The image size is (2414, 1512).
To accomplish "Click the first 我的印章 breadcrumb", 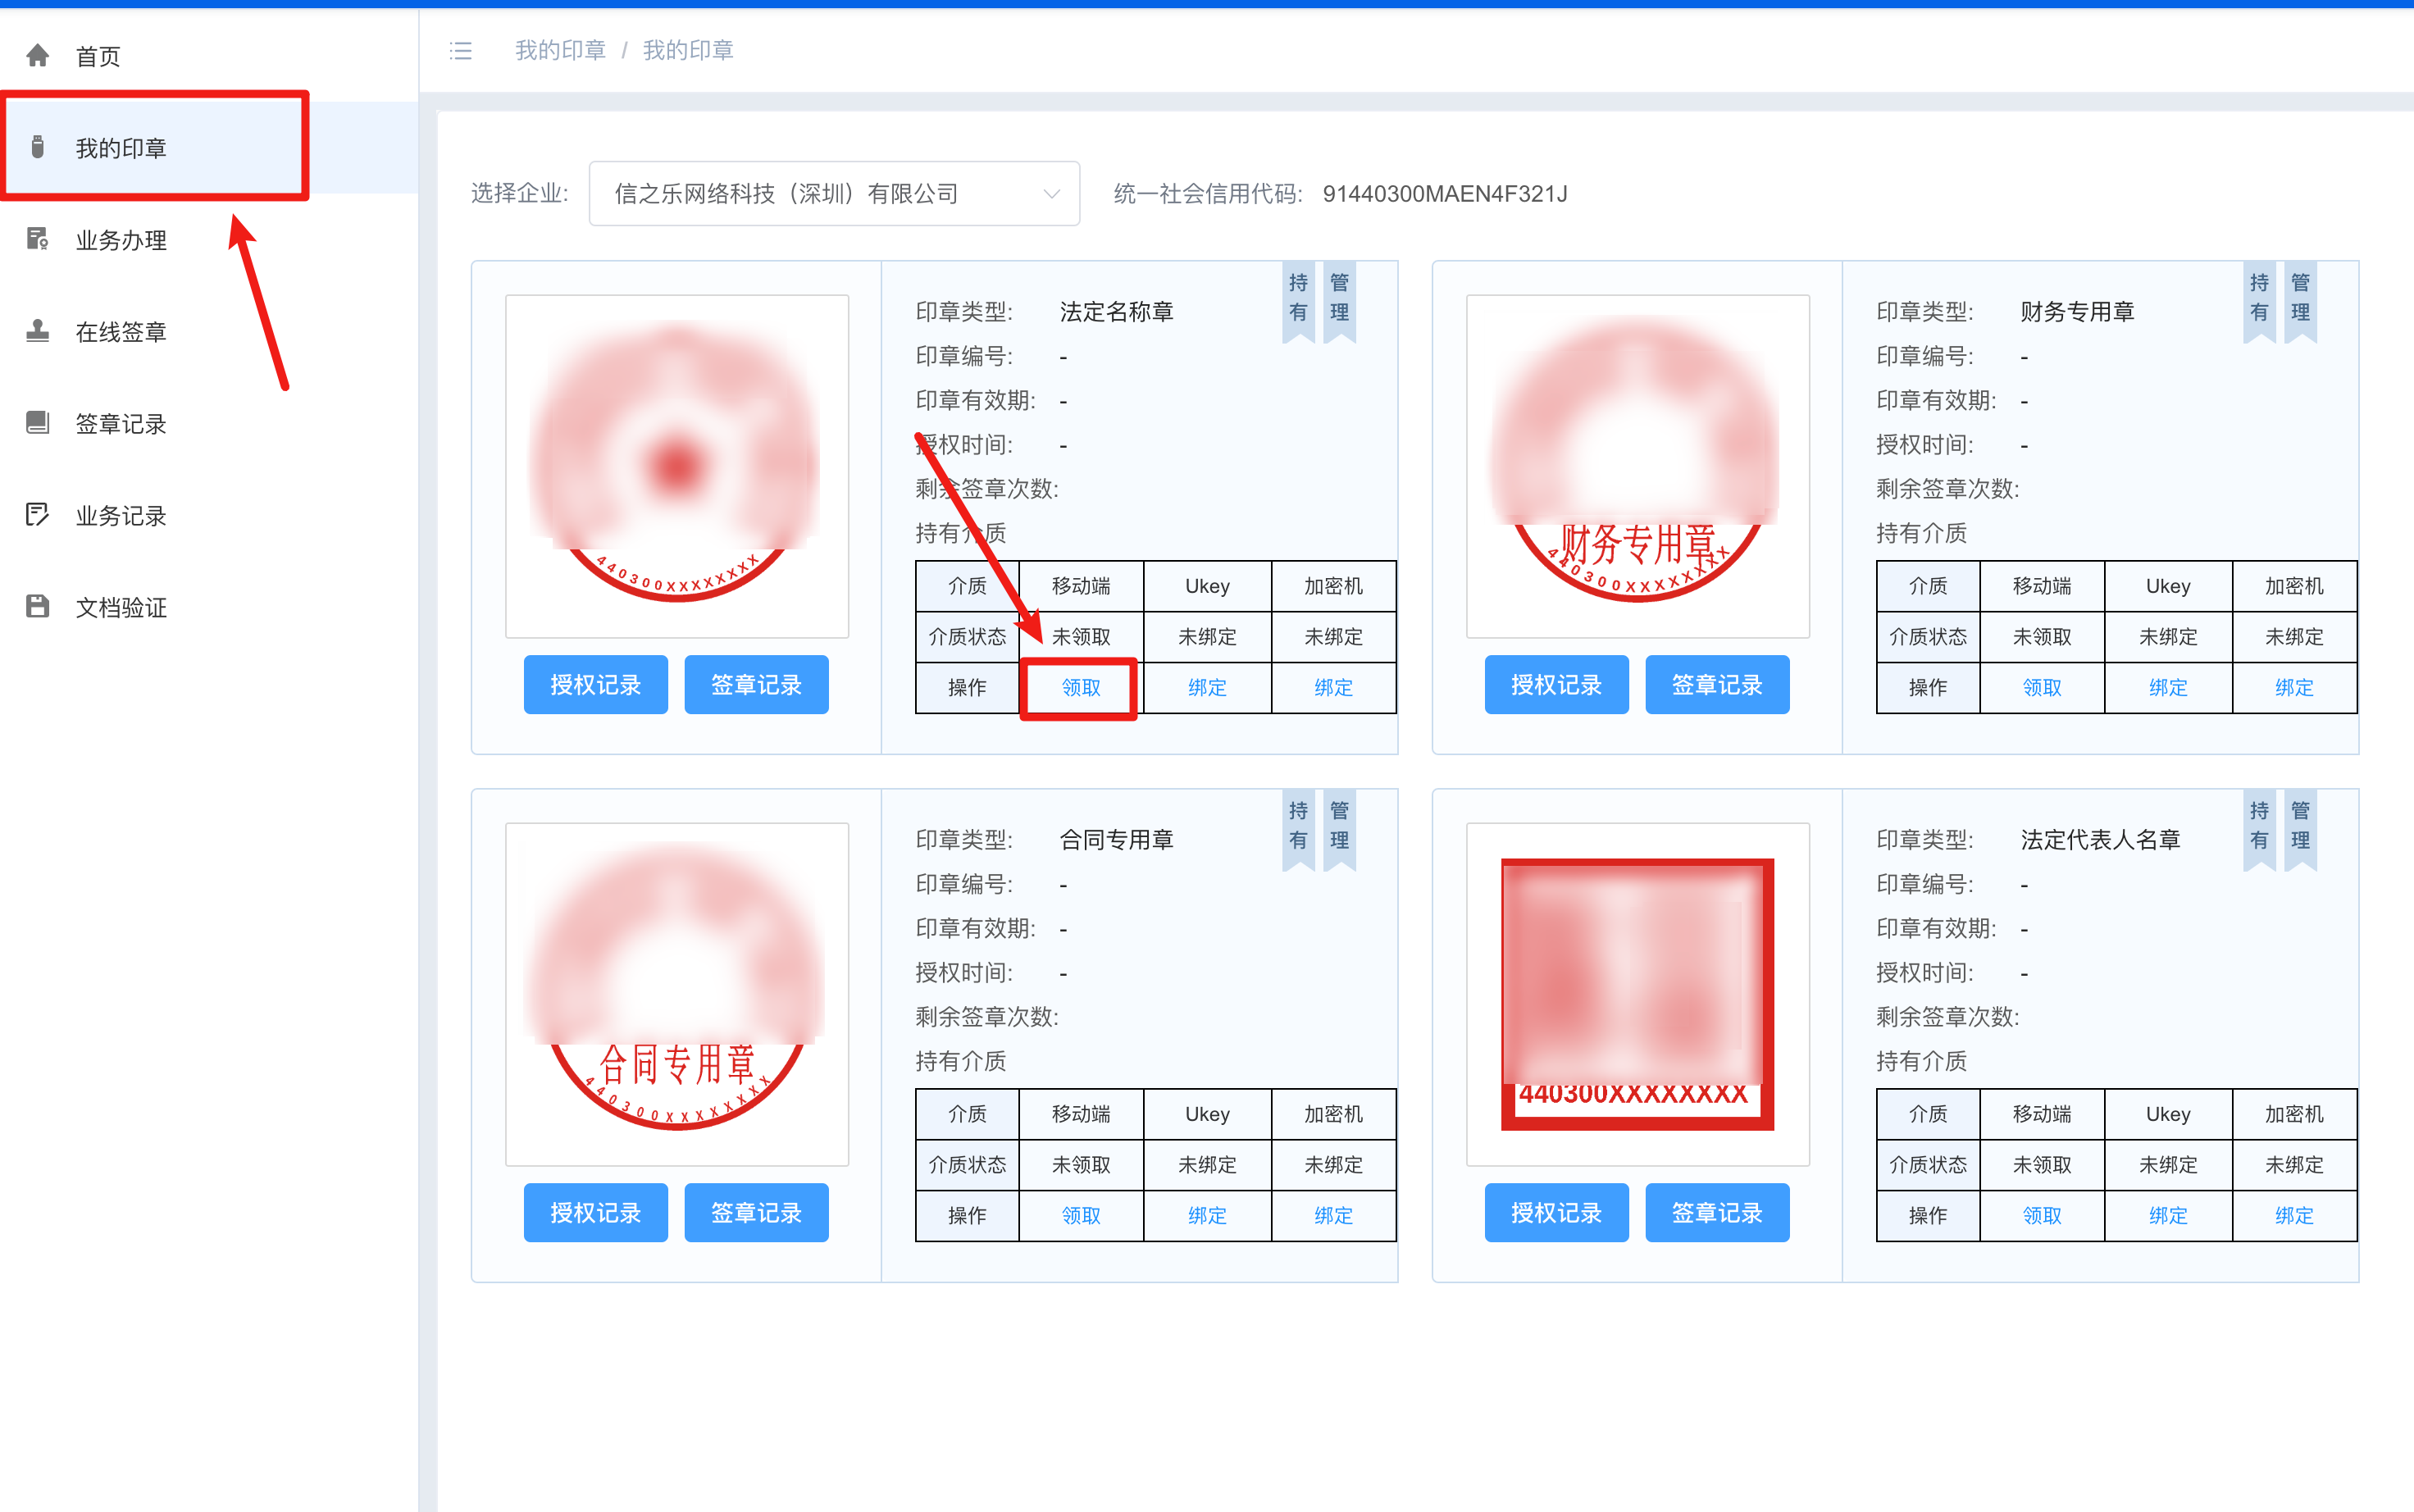I will point(560,50).
